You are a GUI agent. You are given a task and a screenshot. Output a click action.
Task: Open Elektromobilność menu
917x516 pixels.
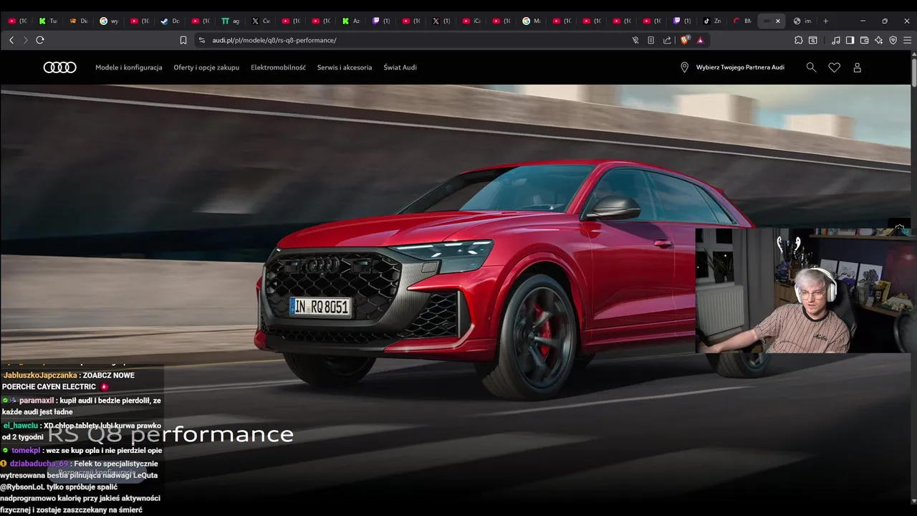[x=278, y=67]
